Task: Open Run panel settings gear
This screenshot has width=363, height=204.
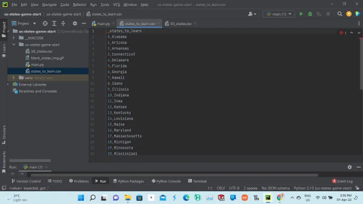Action: [350, 167]
